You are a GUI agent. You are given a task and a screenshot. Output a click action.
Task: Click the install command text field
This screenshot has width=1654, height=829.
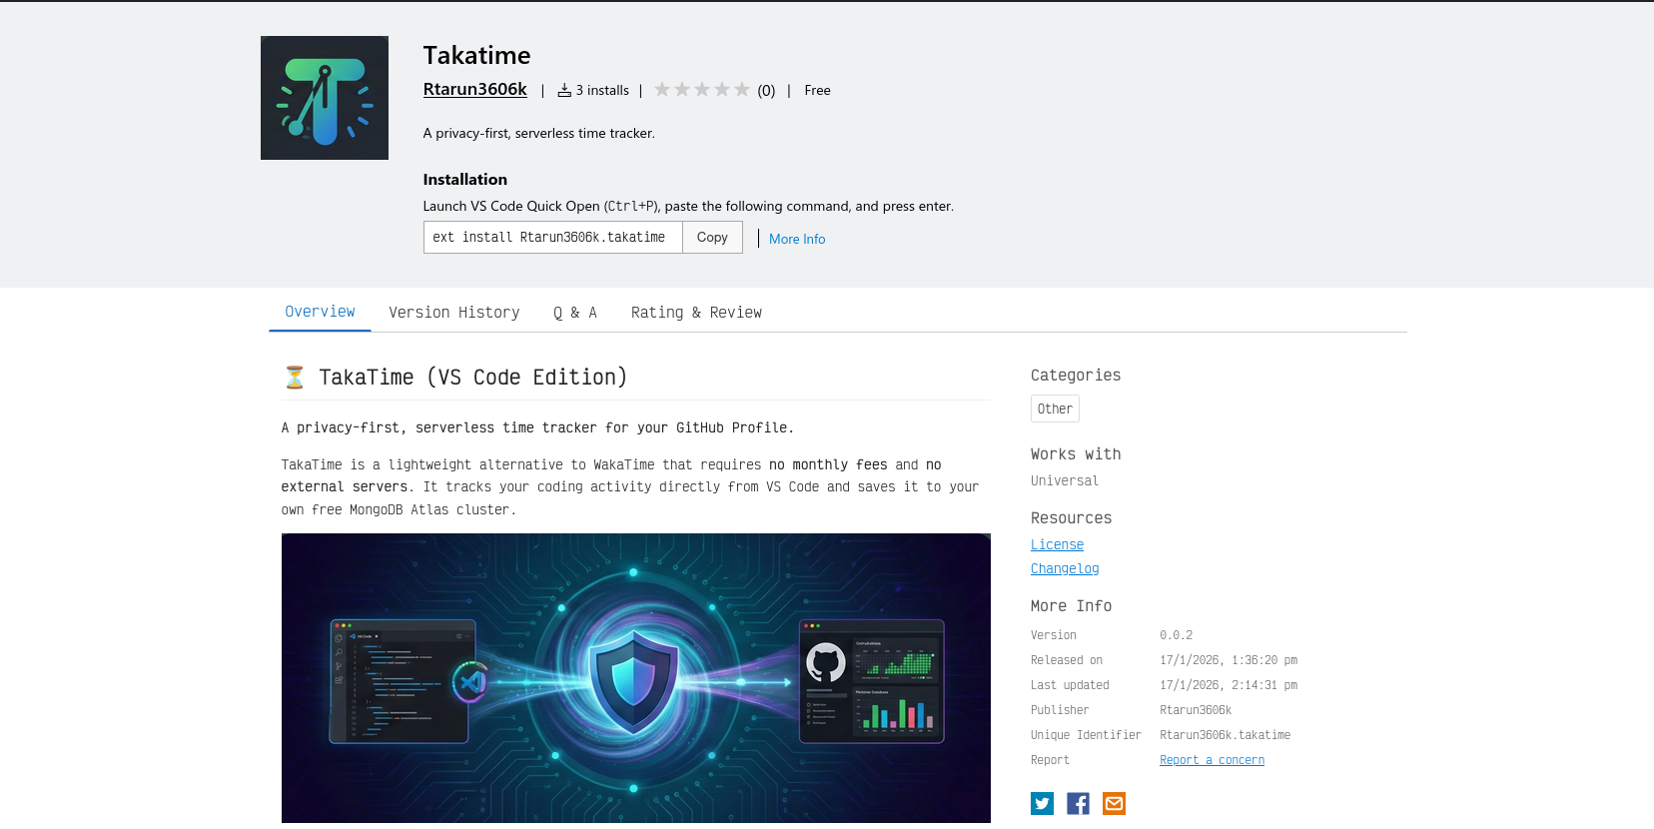coord(553,237)
